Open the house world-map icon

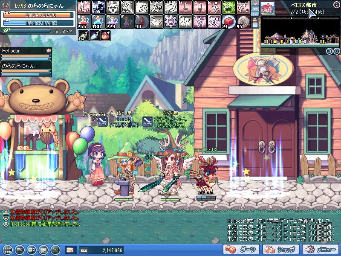point(268,8)
